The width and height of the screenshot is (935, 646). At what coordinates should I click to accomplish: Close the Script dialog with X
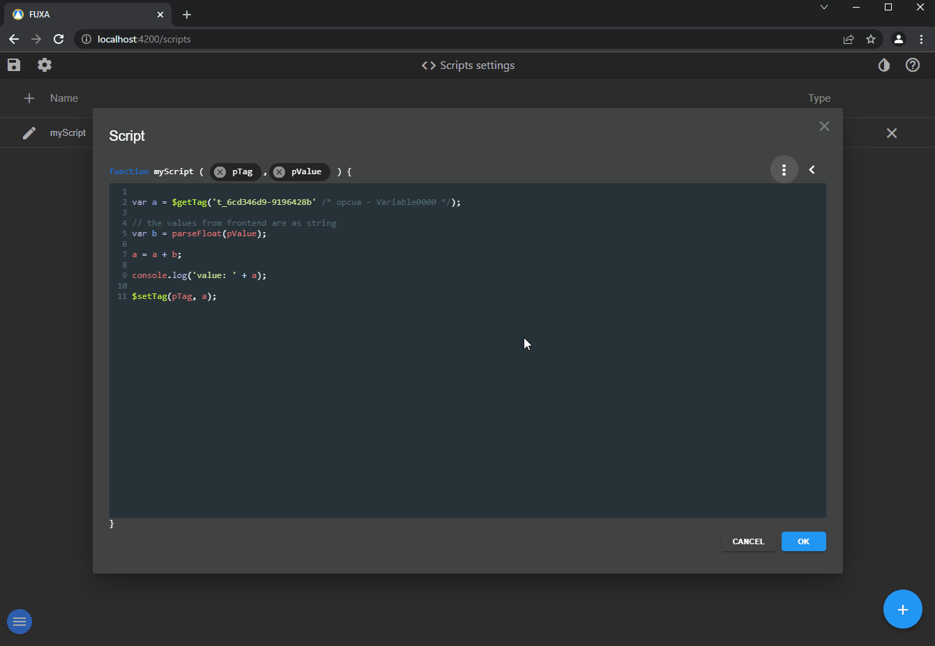[824, 126]
